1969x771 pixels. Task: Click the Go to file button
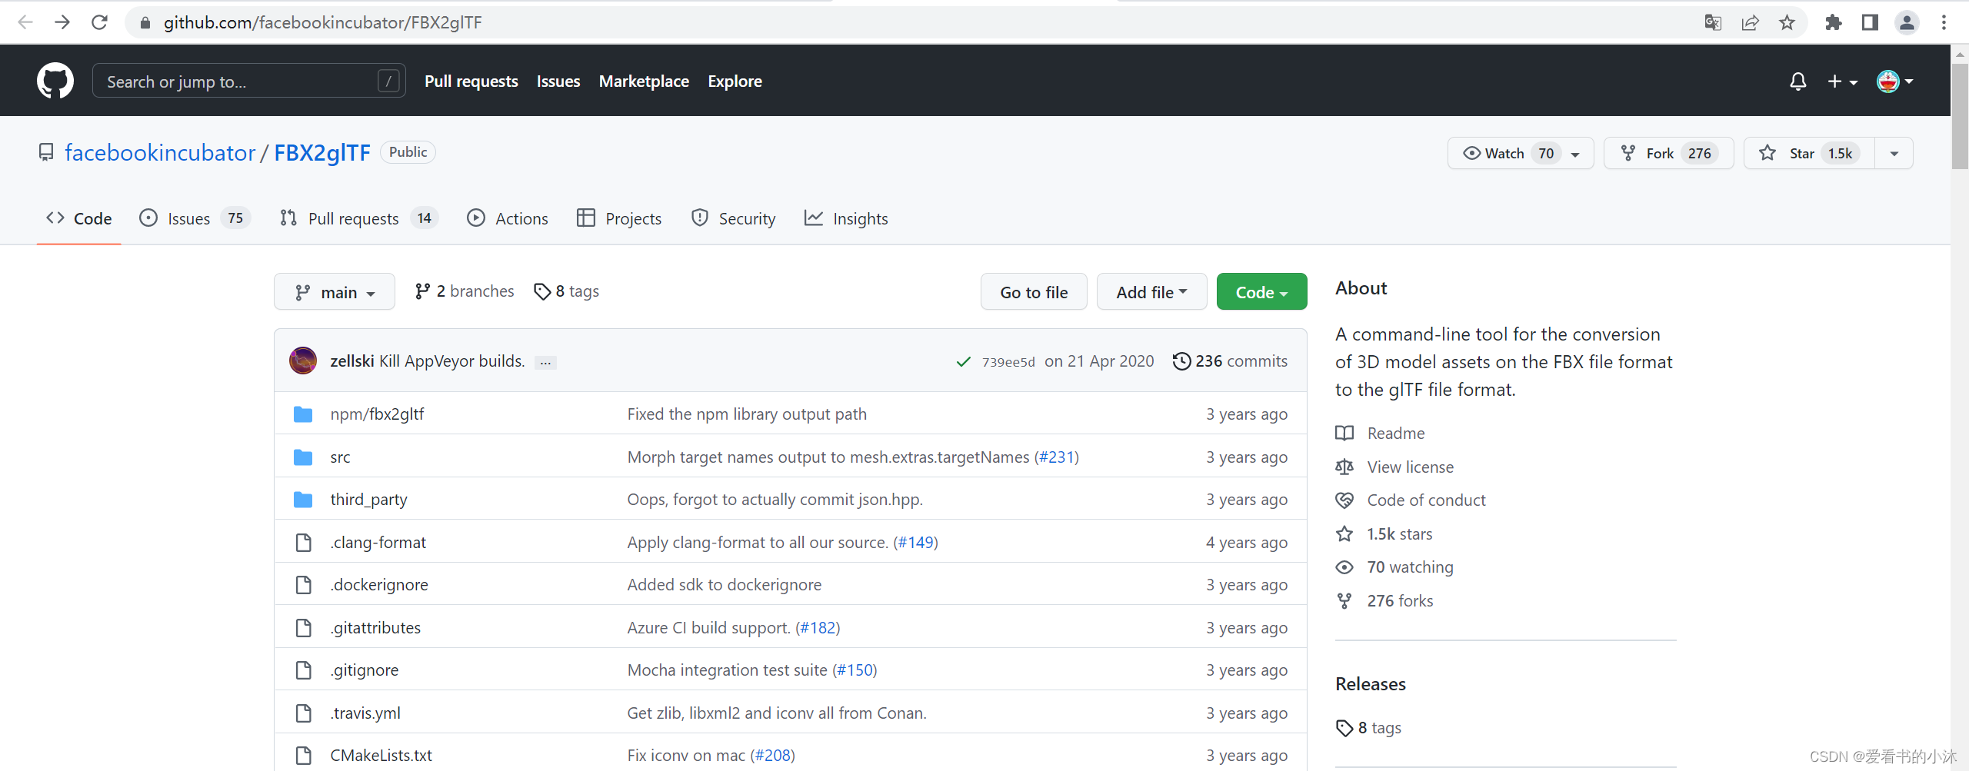pyautogui.click(x=1034, y=292)
